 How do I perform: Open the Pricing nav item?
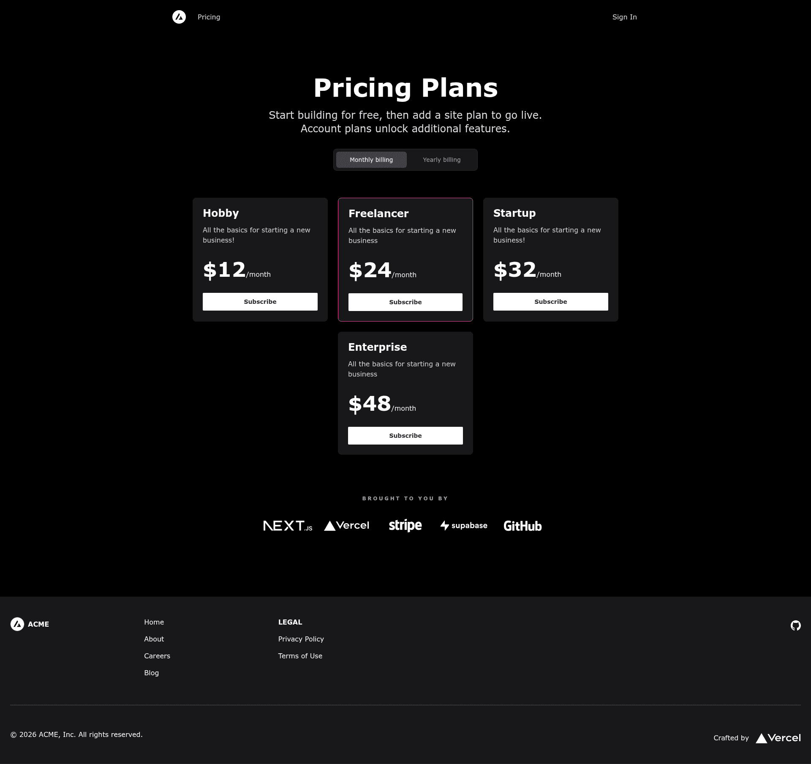(x=209, y=17)
